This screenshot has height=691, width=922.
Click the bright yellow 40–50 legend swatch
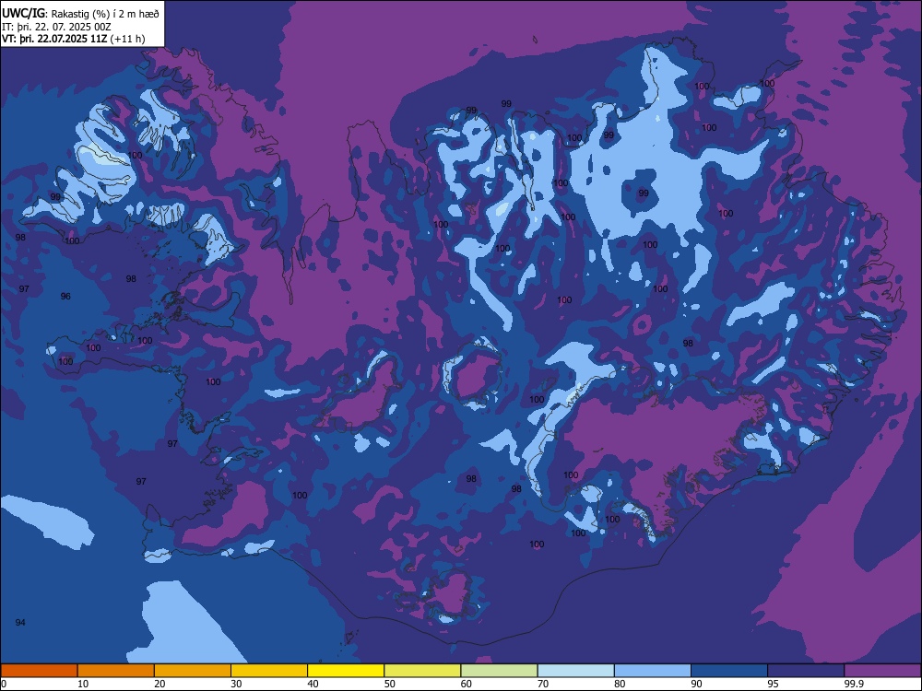click(x=346, y=671)
